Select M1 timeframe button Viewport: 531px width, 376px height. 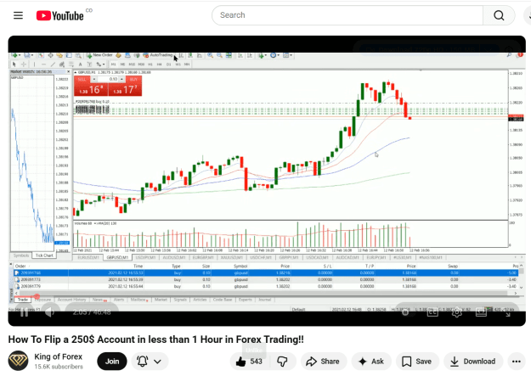[114, 64]
